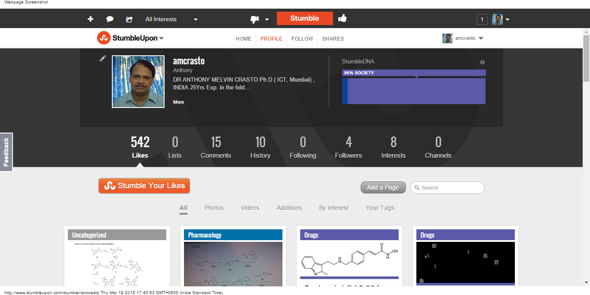The image size is (590, 295).
Task: Expand the top toolbar avatar menu arrow
Action: 508,19
